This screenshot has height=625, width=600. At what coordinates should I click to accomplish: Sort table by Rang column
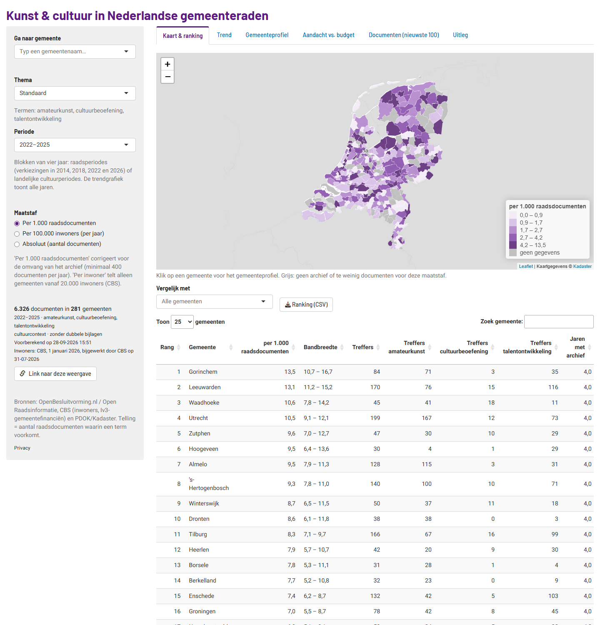click(x=170, y=347)
